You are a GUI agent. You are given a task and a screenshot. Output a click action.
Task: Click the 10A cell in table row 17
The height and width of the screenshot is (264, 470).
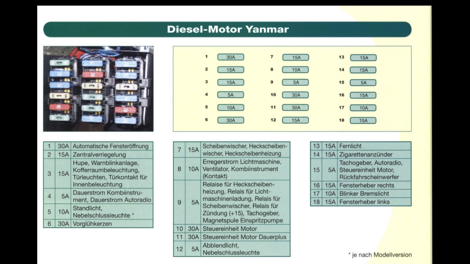(x=330, y=194)
